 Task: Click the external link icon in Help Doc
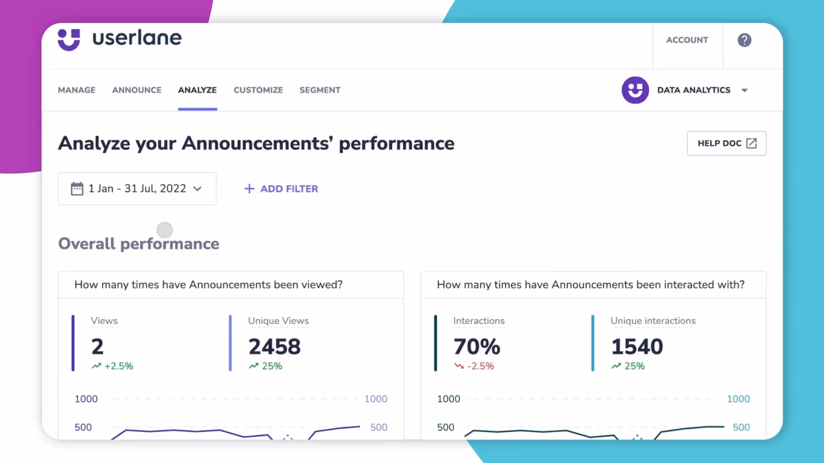[x=751, y=143]
